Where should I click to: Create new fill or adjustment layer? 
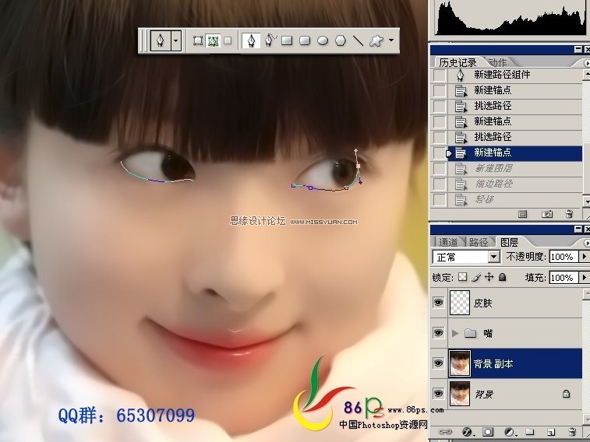pyautogui.click(x=510, y=432)
